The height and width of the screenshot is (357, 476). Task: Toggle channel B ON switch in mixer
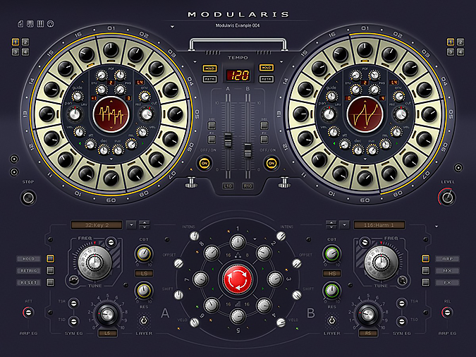pos(271,164)
